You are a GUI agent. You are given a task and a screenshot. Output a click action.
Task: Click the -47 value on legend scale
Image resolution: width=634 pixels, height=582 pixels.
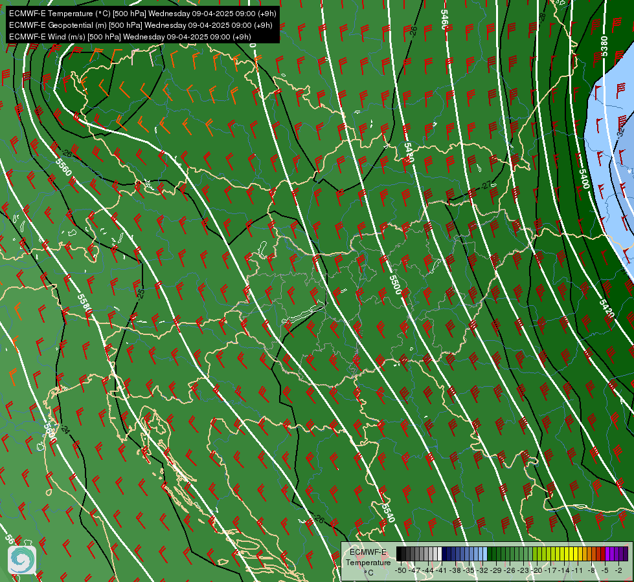(415, 570)
